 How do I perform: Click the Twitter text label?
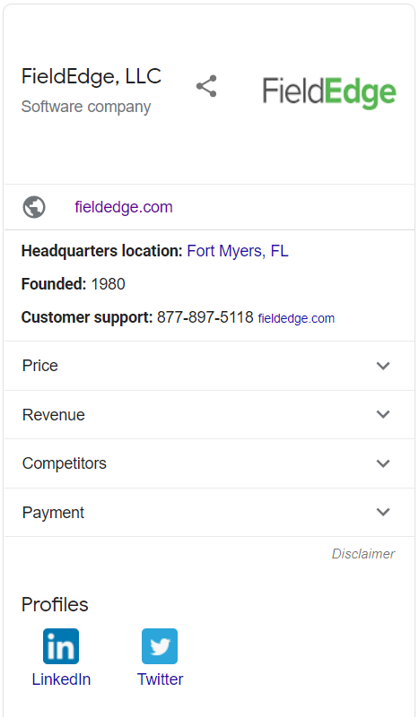coord(160,679)
